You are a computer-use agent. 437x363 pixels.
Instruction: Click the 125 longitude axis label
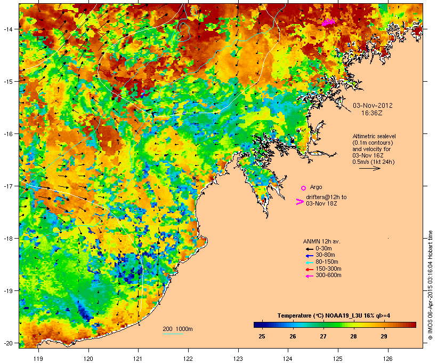338,359
